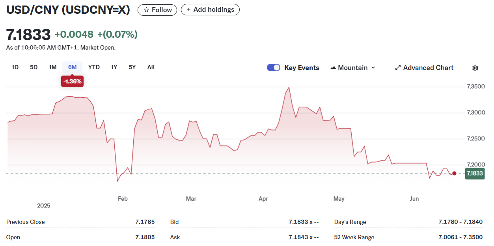Click the expand arrows icon for Advanced Chart
Screen dimensions: 494x246
(398, 68)
